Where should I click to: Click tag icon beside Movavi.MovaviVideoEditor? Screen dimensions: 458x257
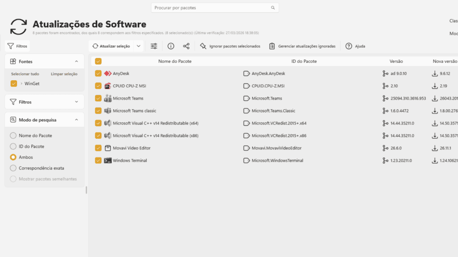click(x=246, y=148)
